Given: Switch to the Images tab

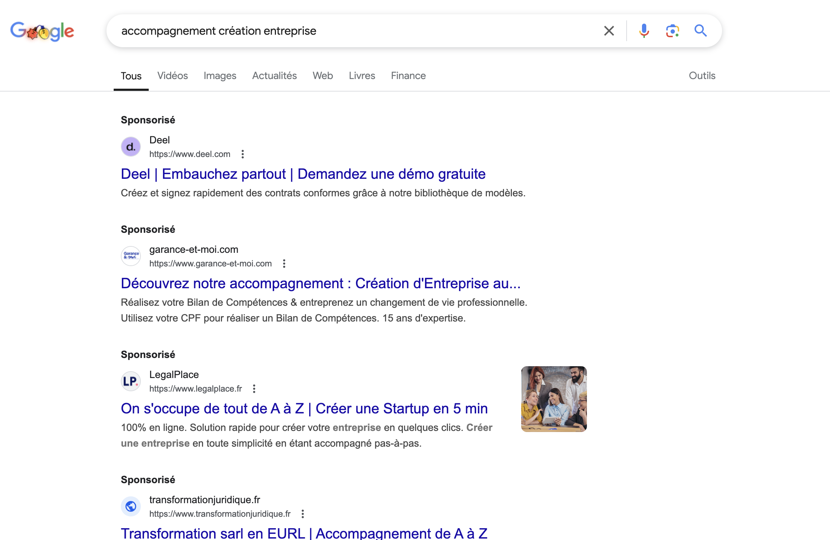Looking at the screenshot, I should (x=220, y=76).
